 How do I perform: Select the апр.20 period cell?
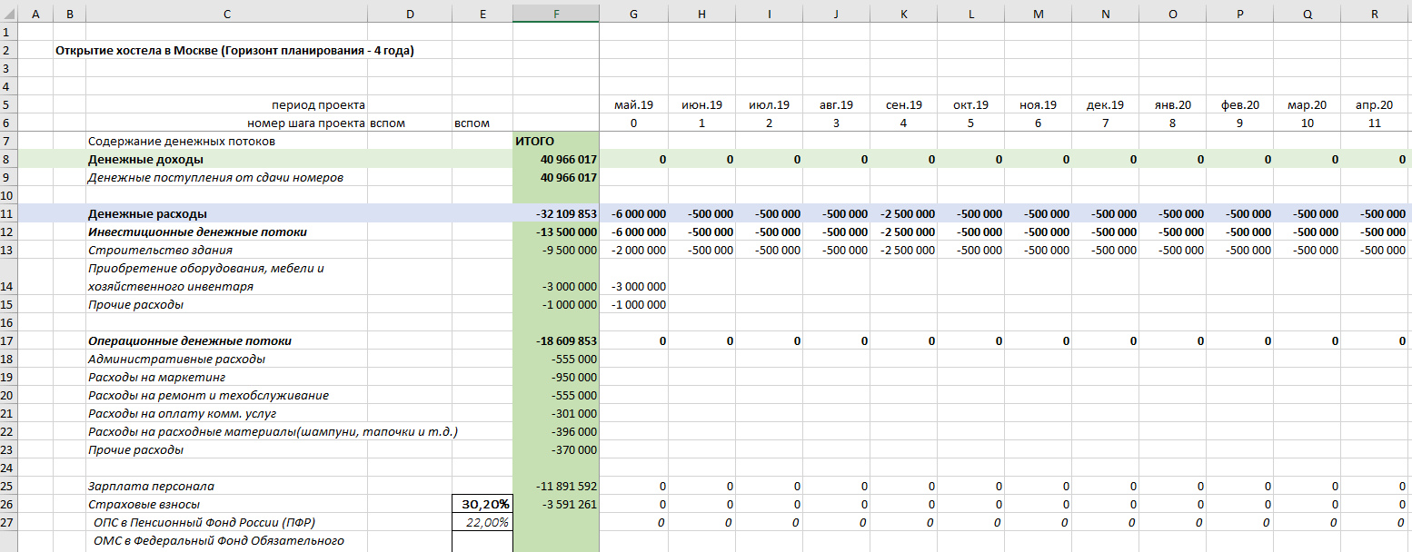[x=1374, y=105]
